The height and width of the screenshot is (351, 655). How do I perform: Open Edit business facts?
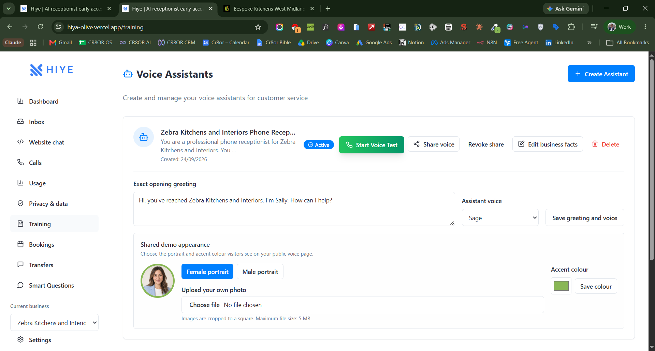[x=548, y=144]
